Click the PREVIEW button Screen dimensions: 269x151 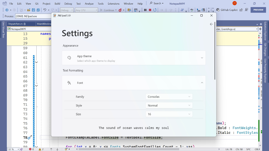pyautogui.click(x=258, y=10)
